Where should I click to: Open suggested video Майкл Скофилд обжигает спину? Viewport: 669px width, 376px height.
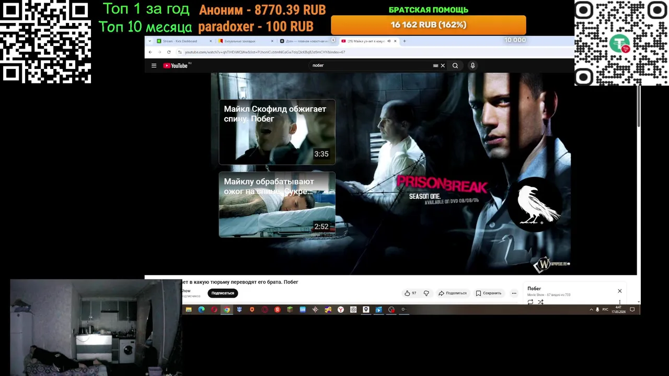click(277, 132)
